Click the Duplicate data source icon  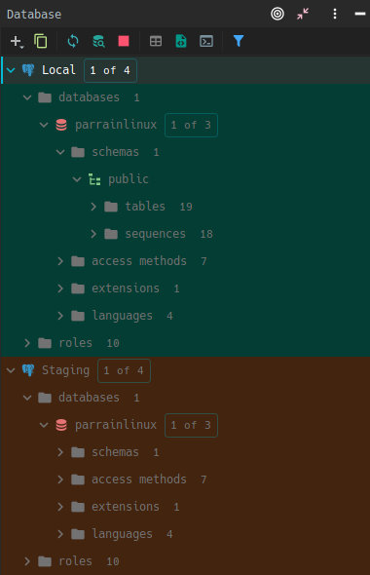[x=40, y=41]
